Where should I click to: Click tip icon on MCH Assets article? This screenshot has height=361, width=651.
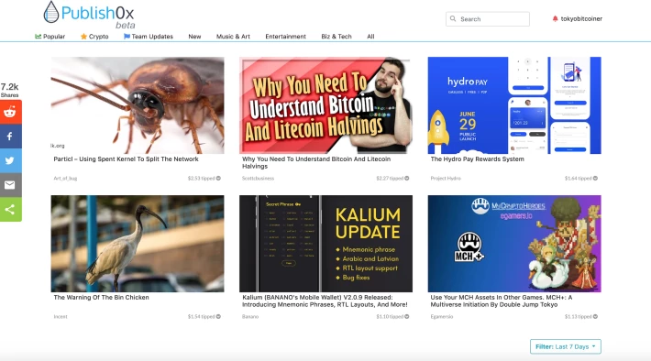pyautogui.click(x=595, y=316)
